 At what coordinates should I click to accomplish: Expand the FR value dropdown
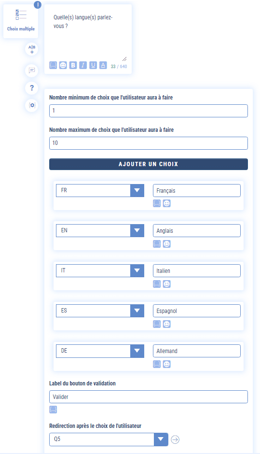137,190
